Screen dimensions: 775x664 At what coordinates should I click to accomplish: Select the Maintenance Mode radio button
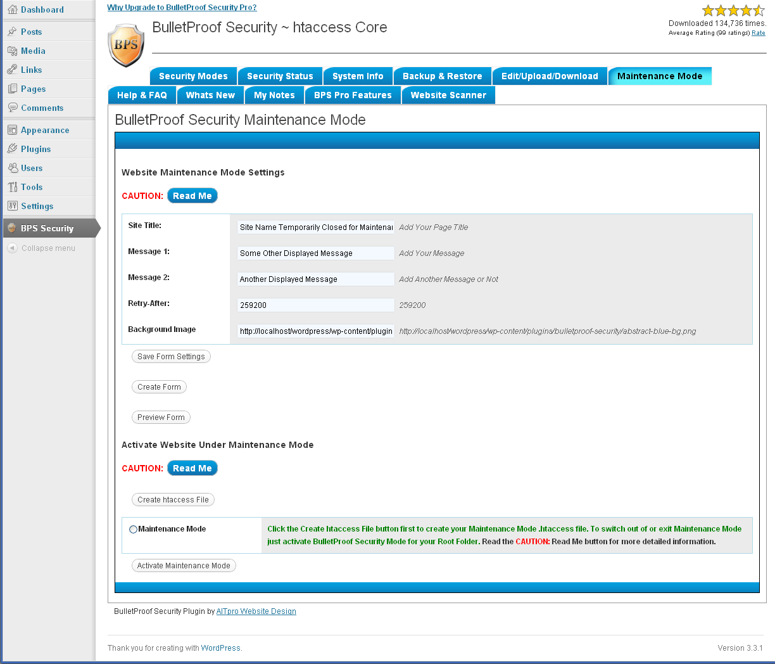(x=133, y=530)
